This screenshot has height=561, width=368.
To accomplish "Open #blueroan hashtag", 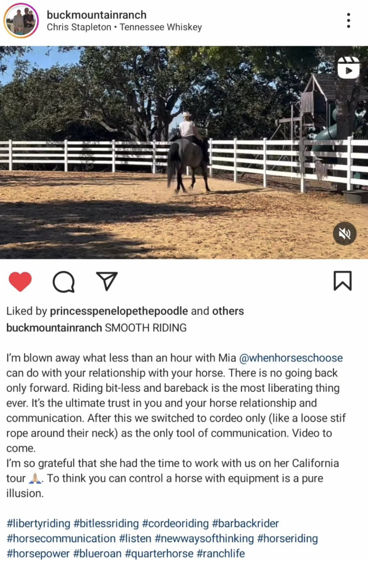I will 98,553.
